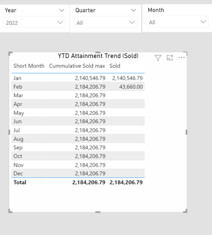This screenshot has height=235, width=212.
Task: Click Jan Sold value 2,140,546.79
Action: point(128,78)
